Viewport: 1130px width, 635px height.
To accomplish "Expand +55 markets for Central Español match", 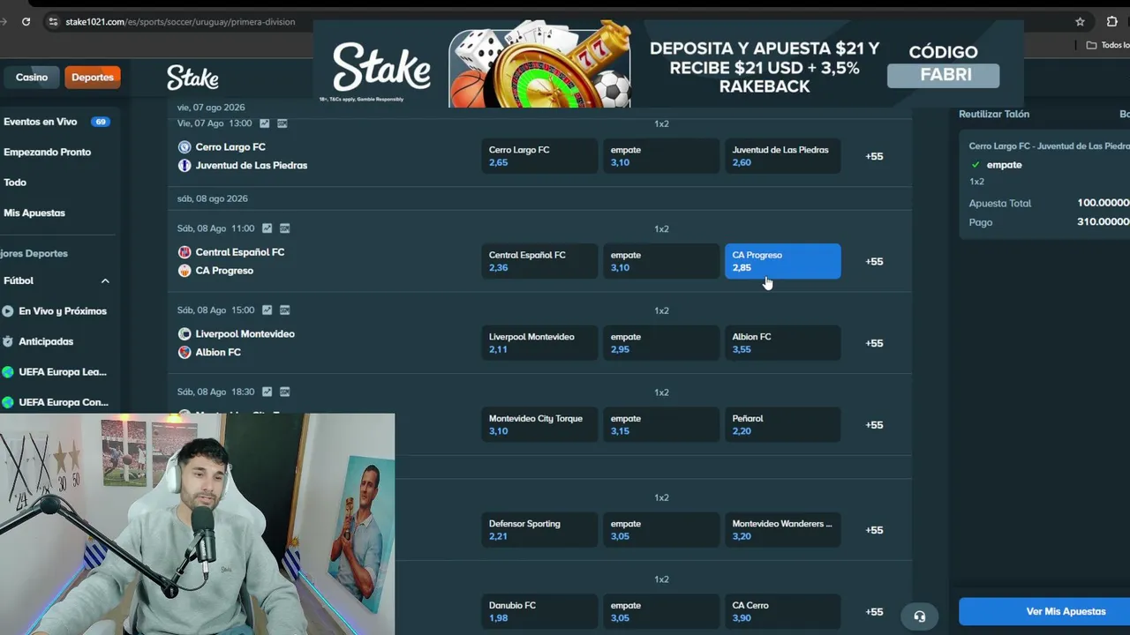I will coord(874,261).
